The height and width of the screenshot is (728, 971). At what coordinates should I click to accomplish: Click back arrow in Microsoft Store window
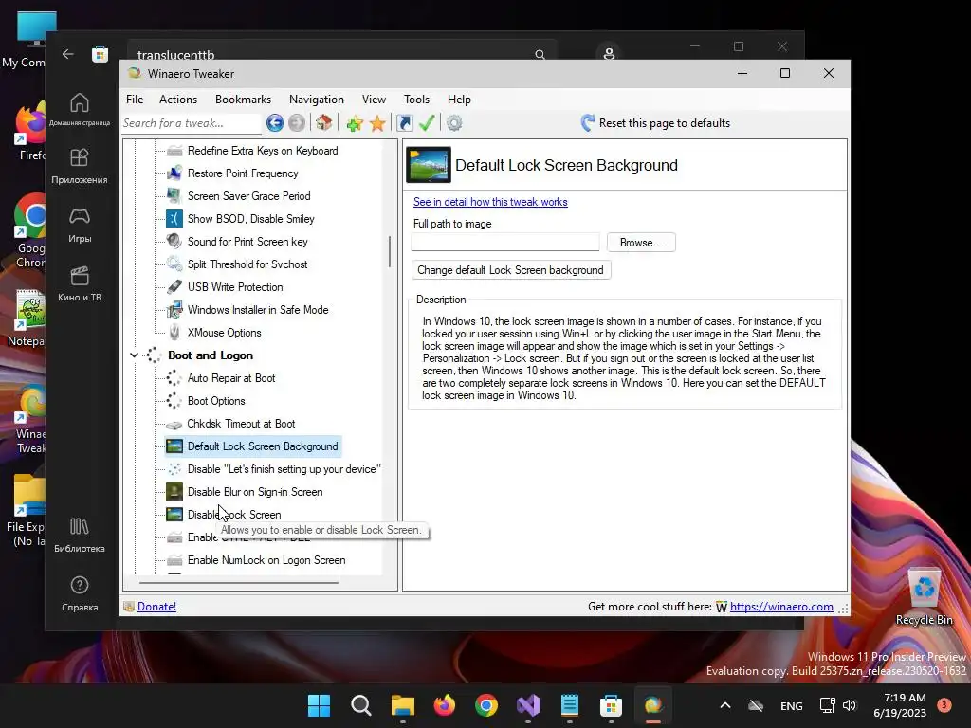click(x=68, y=54)
